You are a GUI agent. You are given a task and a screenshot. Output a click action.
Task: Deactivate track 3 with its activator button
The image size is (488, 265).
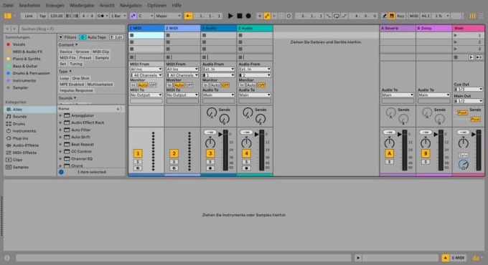click(210, 153)
